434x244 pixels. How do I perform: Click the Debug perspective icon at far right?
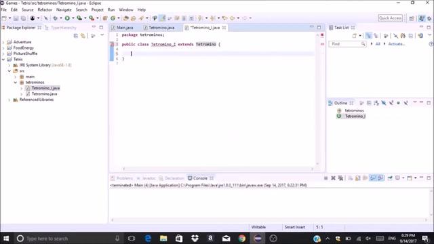(429, 18)
